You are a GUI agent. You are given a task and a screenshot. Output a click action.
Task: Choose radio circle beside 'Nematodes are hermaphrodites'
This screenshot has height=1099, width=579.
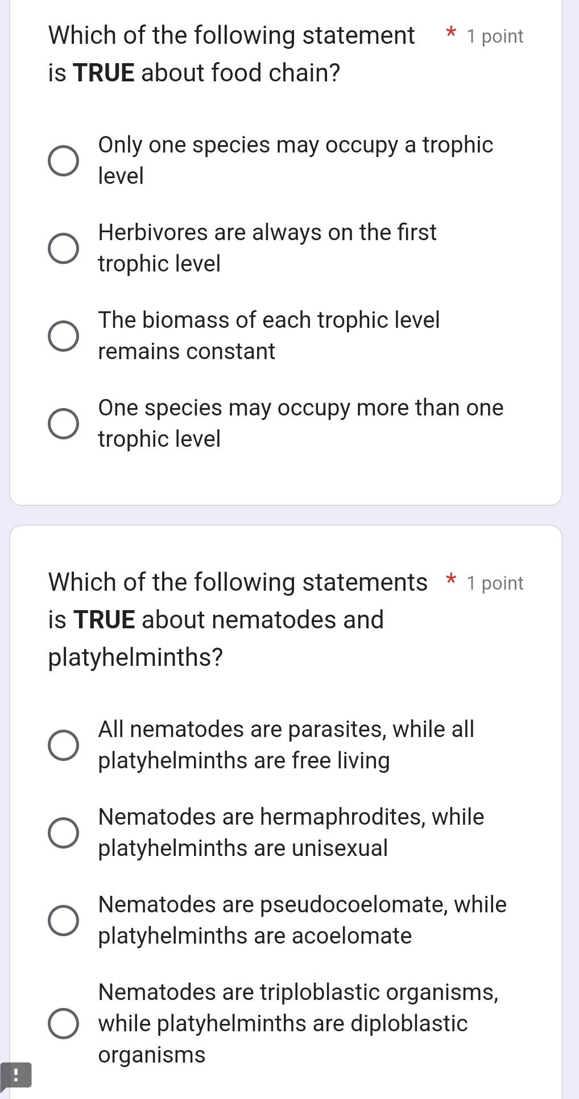pyautogui.click(x=63, y=833)
